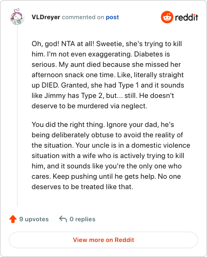207x257 pixels.
Task: Open the VLDreyer username profile link
Action: click(x=46, y=17)
